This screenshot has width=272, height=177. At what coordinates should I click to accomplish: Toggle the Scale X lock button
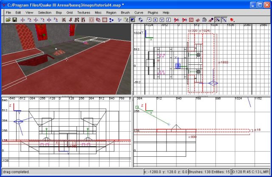pos(155,20)
